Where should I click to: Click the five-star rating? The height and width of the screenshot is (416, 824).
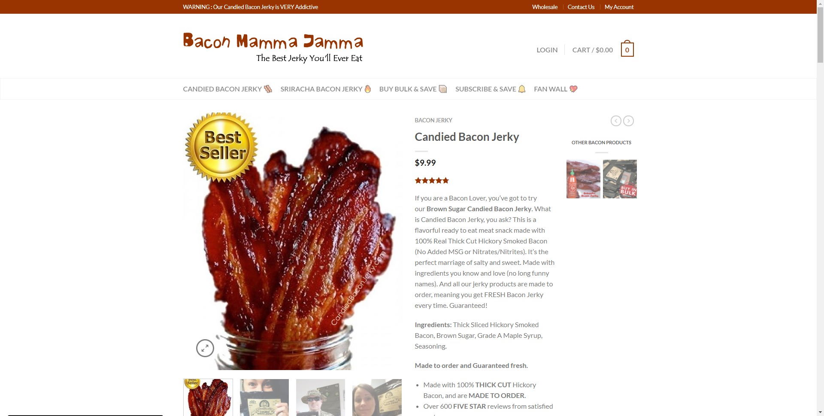tap(432, 180)
